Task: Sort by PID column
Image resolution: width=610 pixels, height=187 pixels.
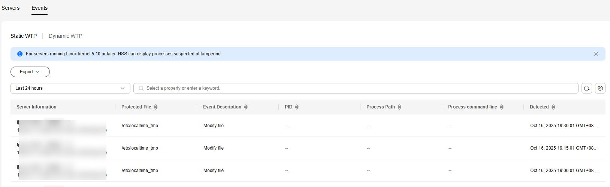Action: [297, 107]
